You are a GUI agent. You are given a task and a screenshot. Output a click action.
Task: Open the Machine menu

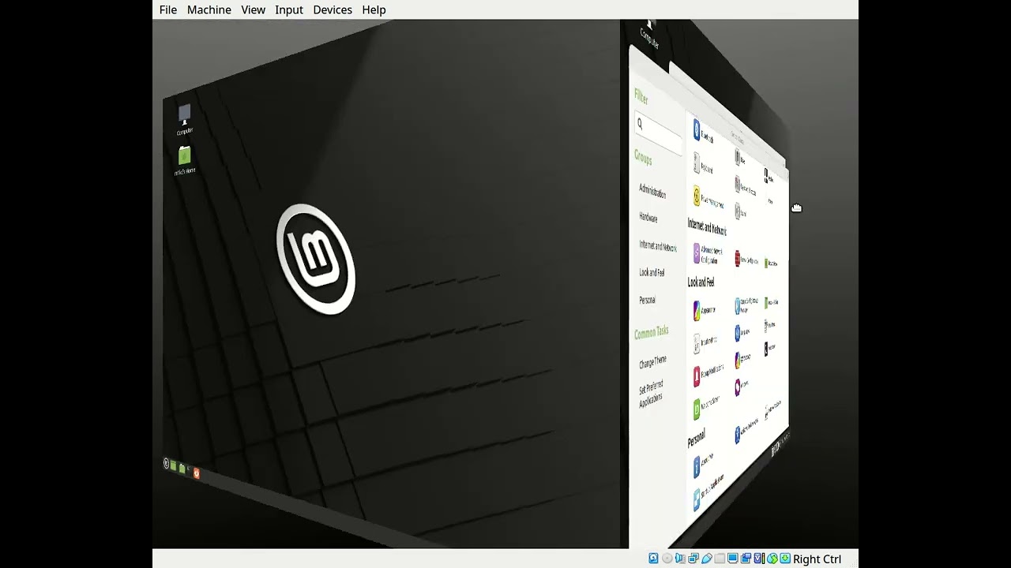pos(209,9)
